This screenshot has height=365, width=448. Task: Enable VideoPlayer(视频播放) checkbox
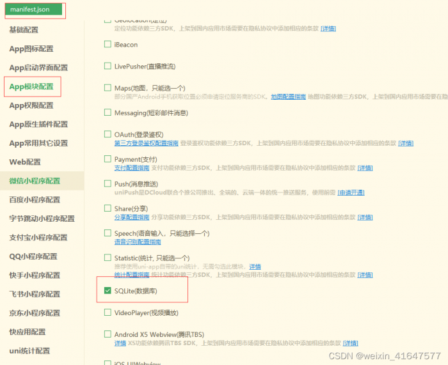[108, 313]
